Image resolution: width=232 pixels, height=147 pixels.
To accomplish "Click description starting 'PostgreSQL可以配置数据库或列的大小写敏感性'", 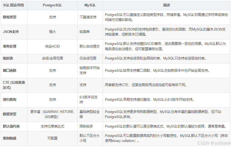I will 166,138.
